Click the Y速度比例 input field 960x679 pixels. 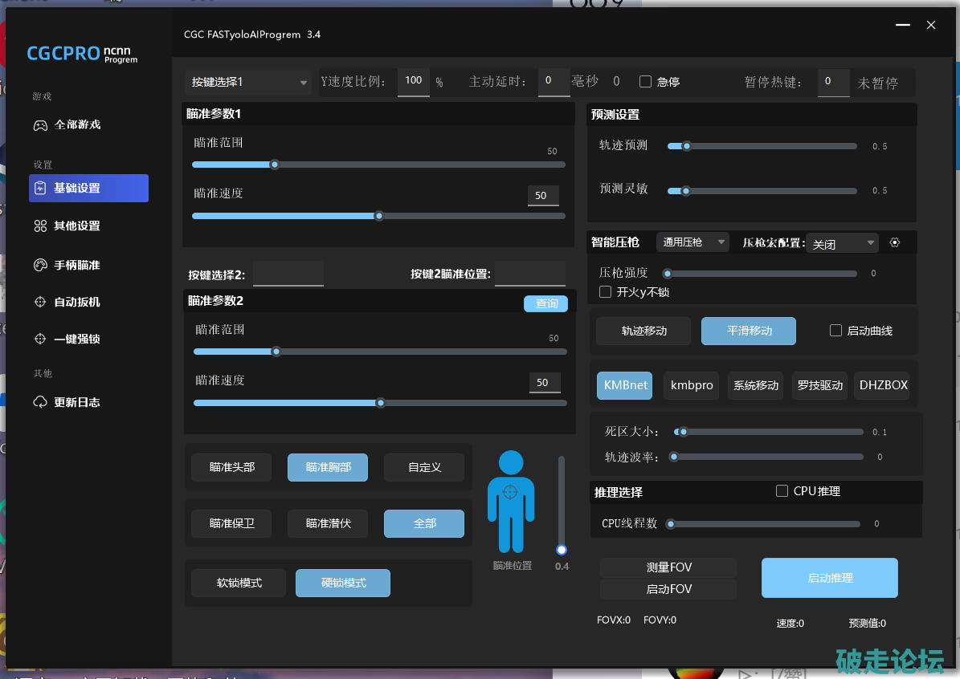coord(413,81)
